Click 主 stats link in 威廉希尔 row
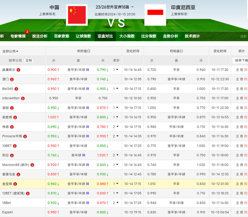Image resolution: width=248 pixels, height=217 pixels. tap(237, 70)
